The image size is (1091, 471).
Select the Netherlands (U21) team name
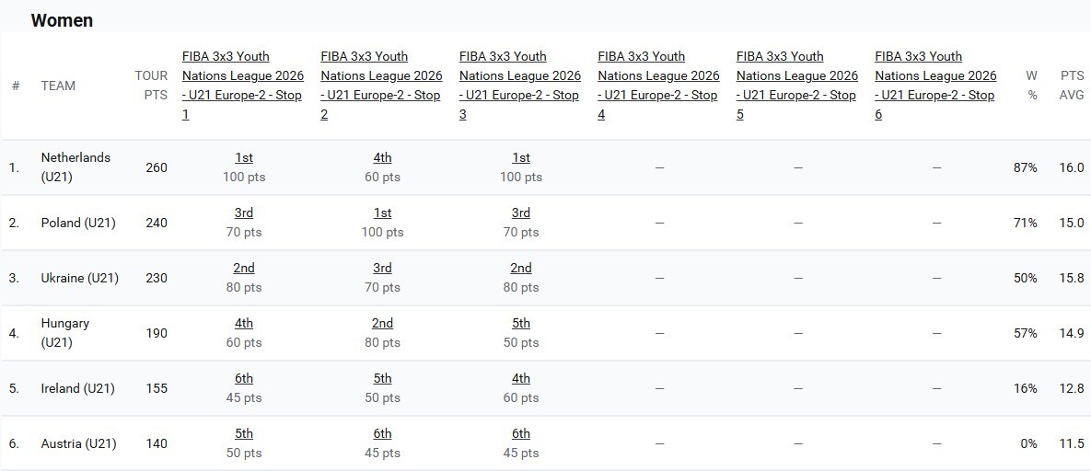tap(75, 167)
